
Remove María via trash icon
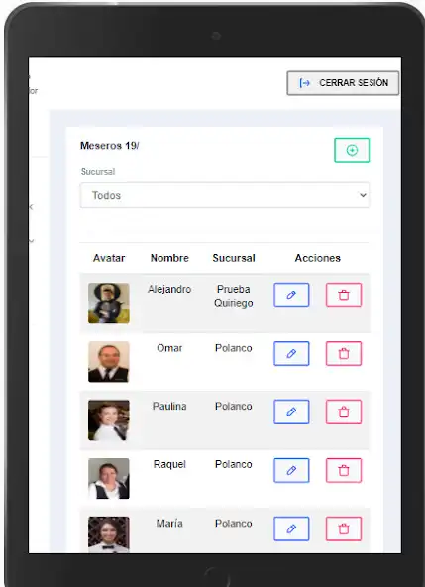click(344, 528)
